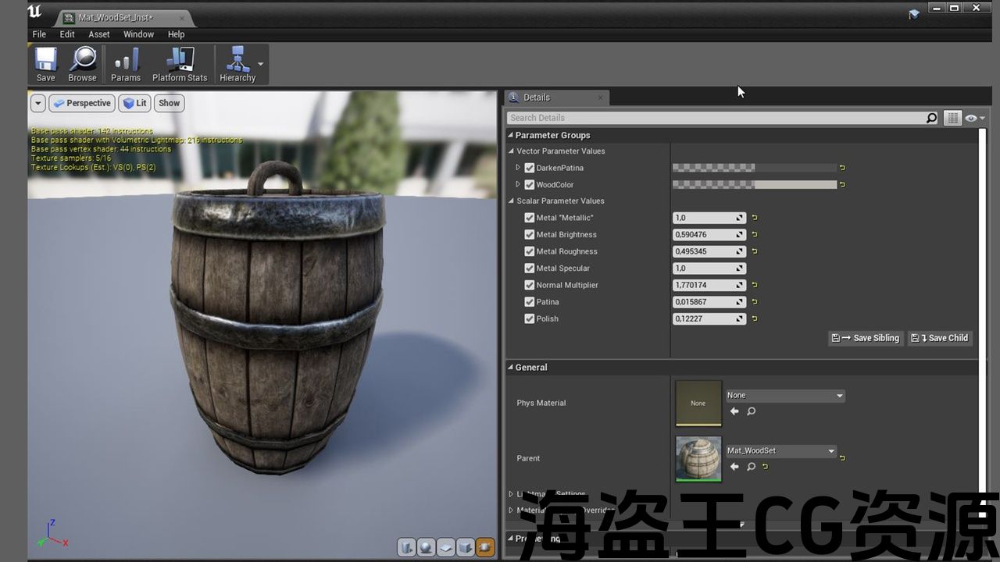
Task: Click the WoodColor color swatch bar
Action: (x=754, y=185)
